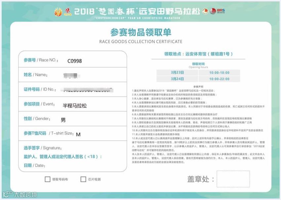Select gender value 男

[x=63, y=120]
